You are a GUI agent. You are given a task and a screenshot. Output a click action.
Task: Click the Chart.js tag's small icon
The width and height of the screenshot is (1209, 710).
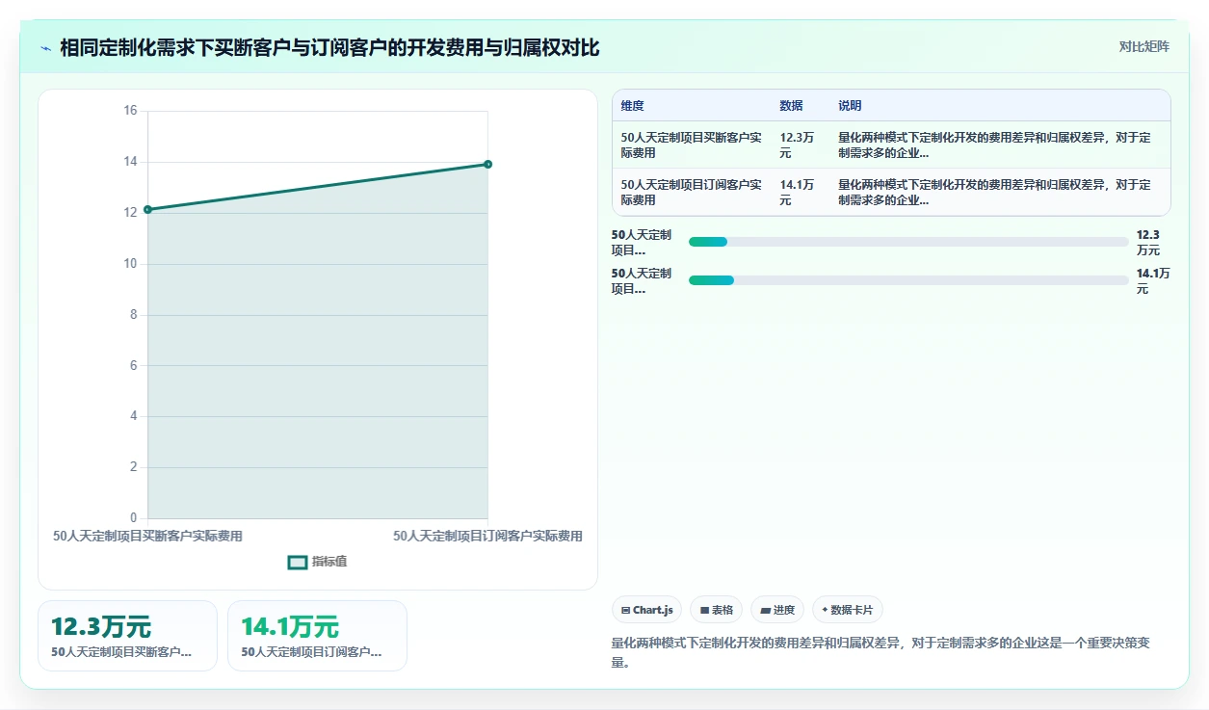point(625,610)
